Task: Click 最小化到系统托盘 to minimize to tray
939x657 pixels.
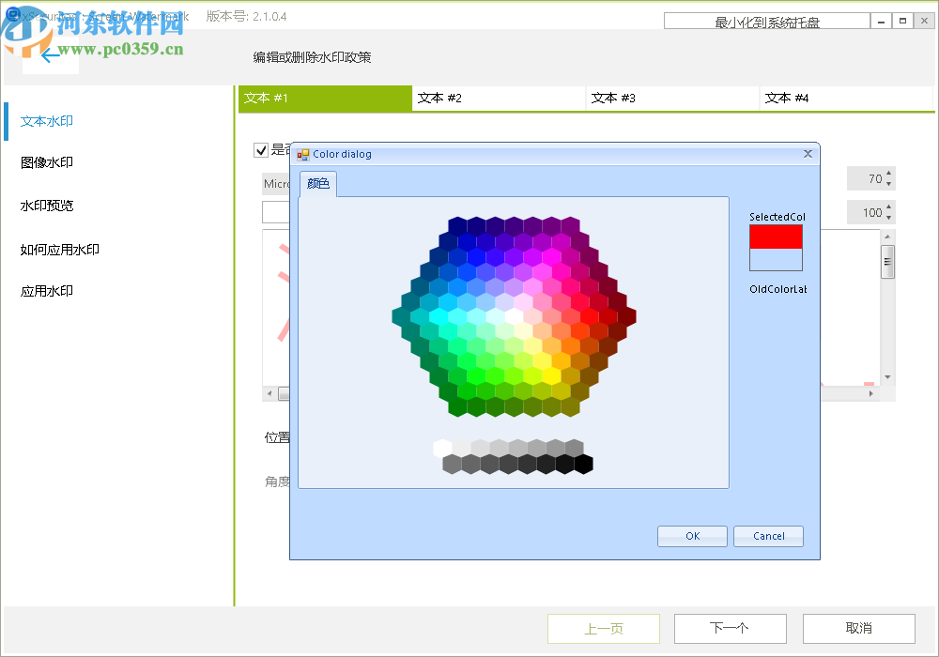Action: tap(768, 20)
